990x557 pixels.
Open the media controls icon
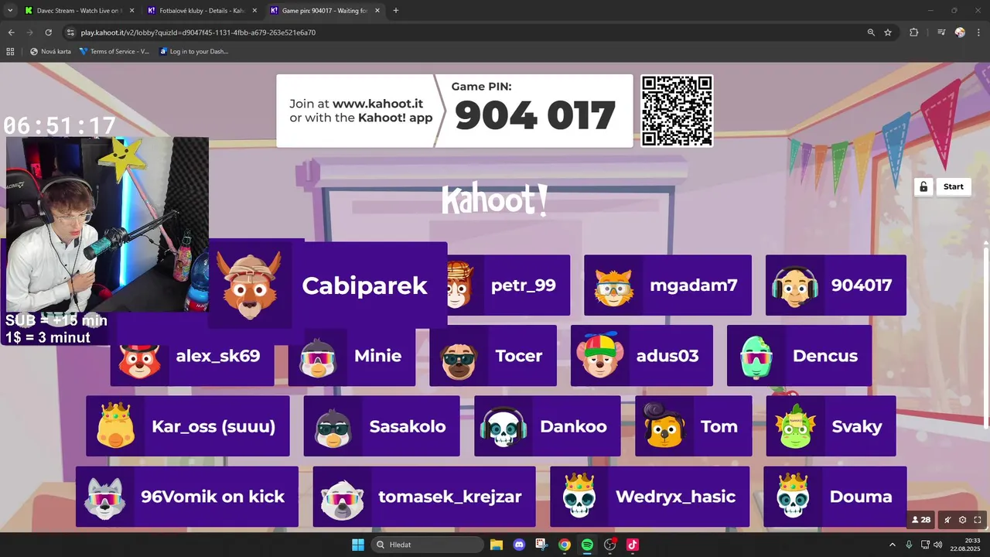pyautogui.click(x=941, y=32)
